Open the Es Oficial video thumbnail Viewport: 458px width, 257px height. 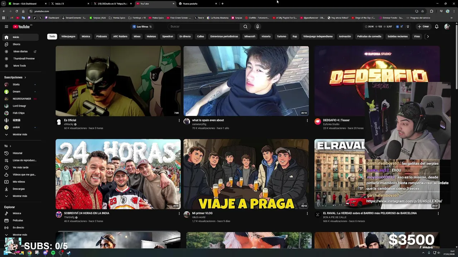click(x=118, y=81)
